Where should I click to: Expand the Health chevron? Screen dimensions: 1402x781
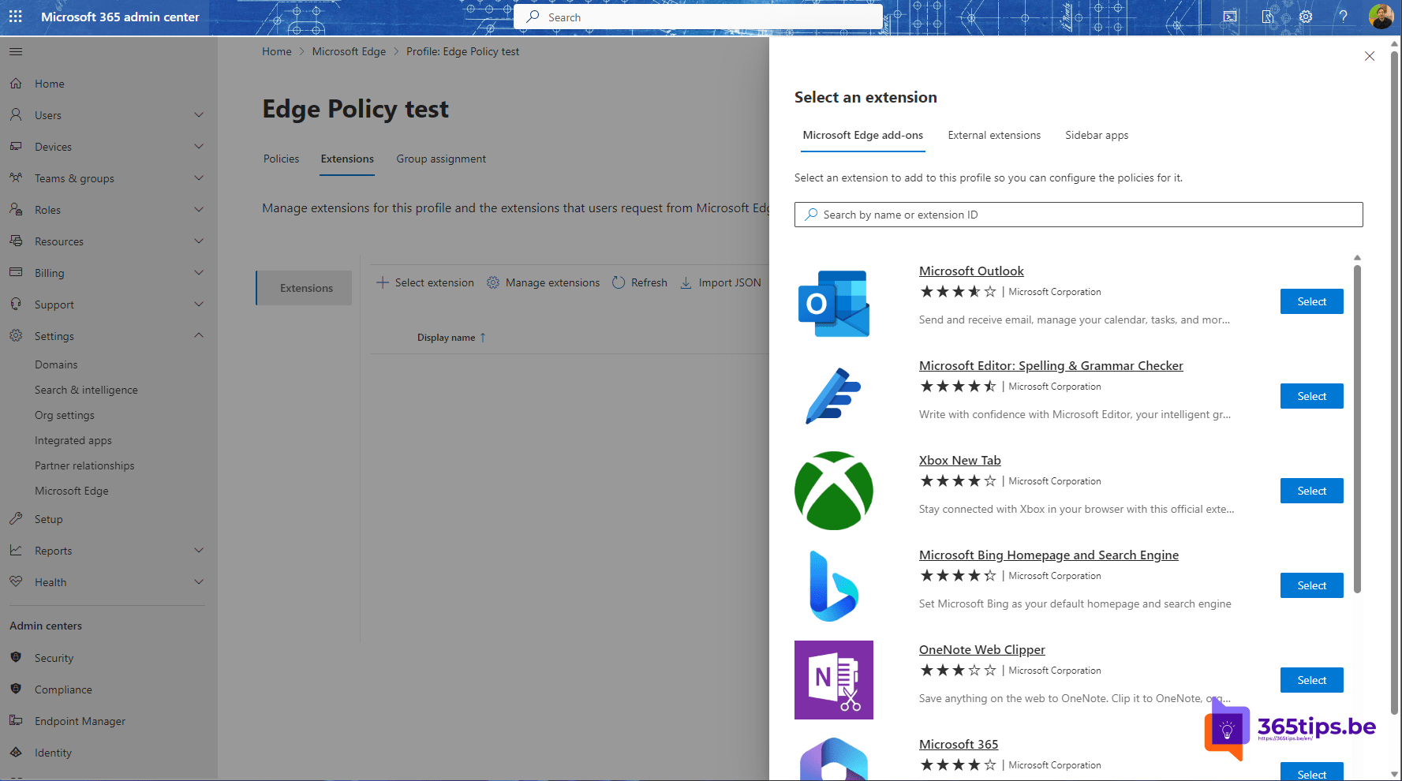[x=199, y=581]
